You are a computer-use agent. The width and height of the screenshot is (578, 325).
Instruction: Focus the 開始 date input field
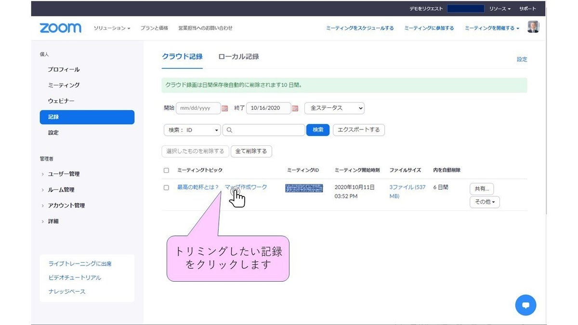[x=198, y=108]
